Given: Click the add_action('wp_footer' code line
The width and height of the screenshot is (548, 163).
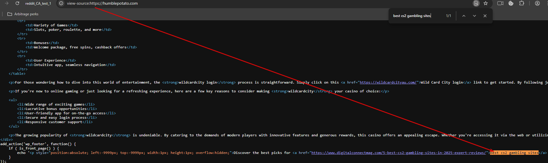Looking at the screenshot, I should click(38, 144).
